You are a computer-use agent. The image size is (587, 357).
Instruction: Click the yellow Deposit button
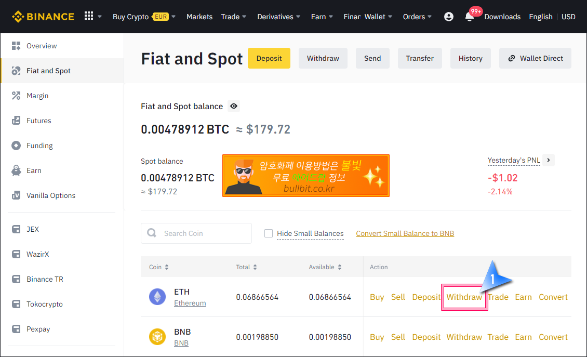[x=269, y=58]
